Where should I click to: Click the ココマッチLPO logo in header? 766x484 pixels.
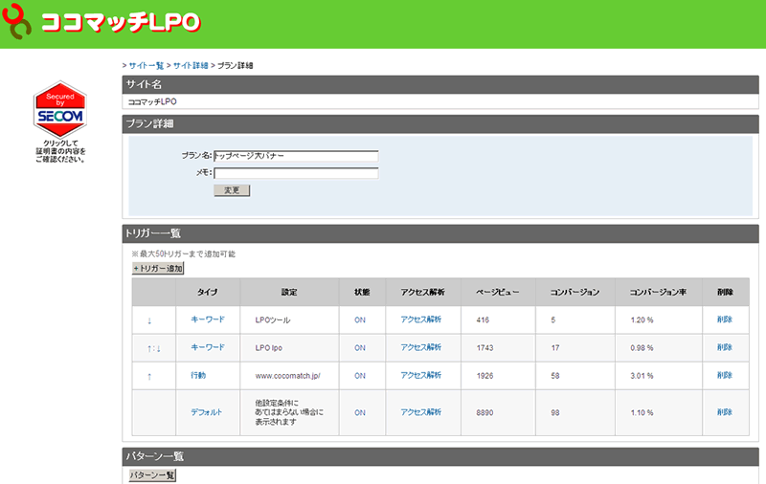click(x=101, y=22)
